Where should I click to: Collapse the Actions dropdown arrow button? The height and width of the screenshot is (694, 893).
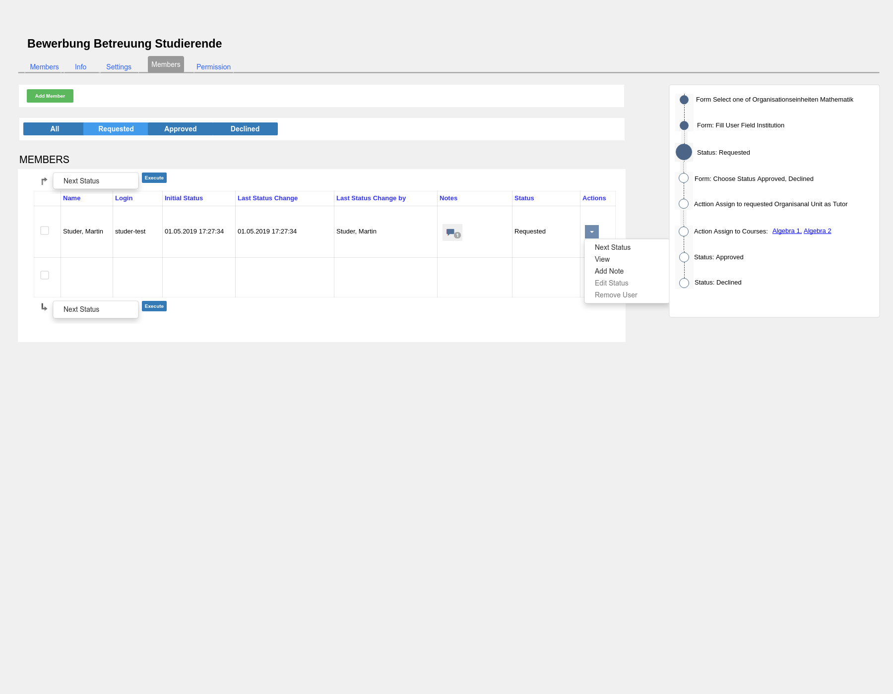tap(592, 232)
